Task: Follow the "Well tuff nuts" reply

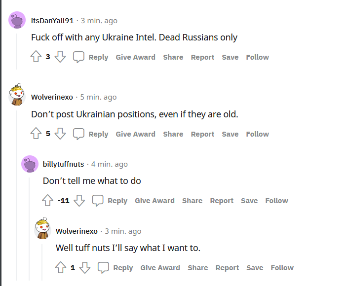Action: tap(282, 268)
